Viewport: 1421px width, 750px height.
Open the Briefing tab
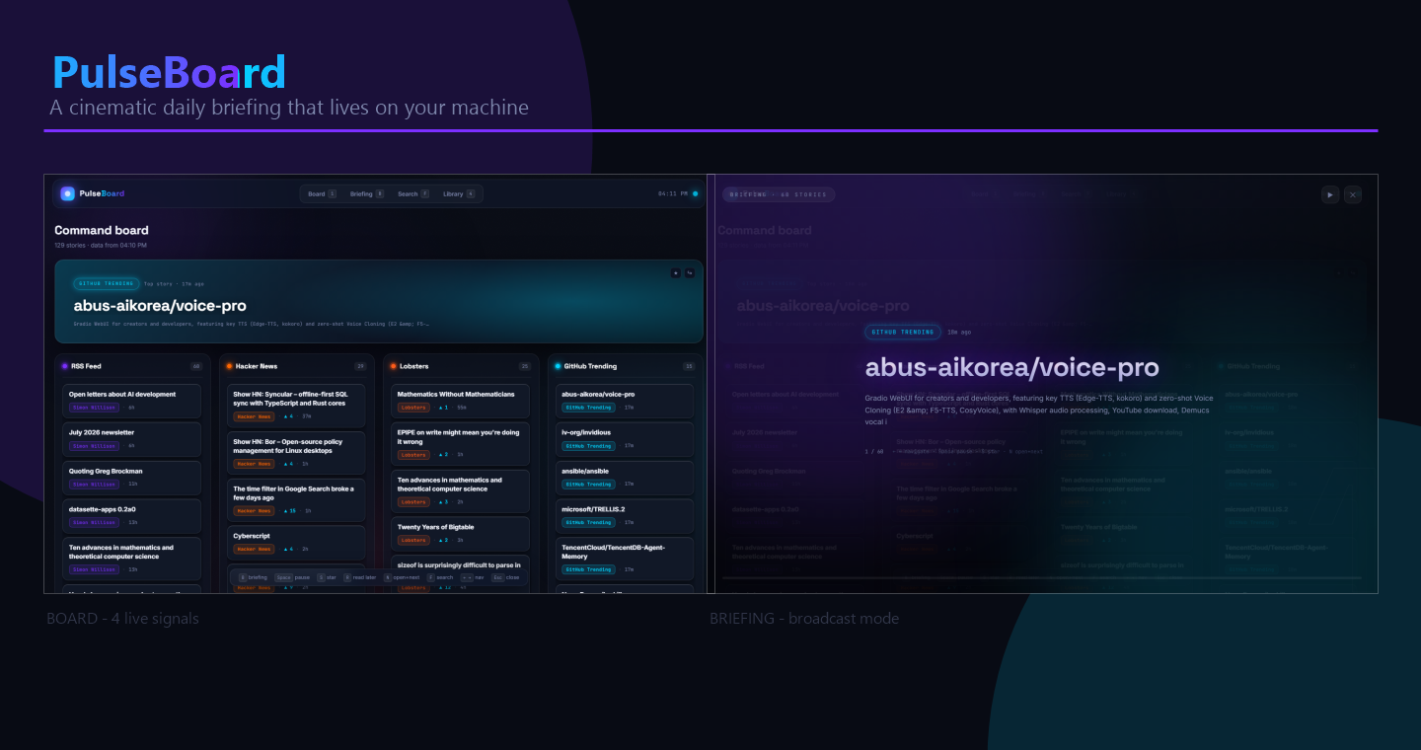[367, 194]
